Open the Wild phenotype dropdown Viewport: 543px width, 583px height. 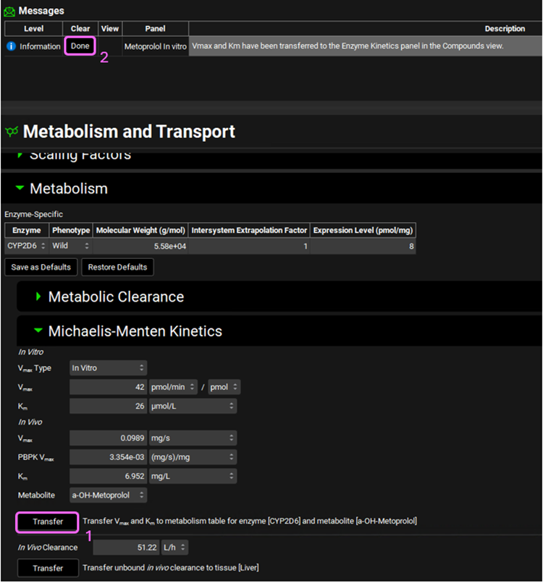(x=71, y=246)
